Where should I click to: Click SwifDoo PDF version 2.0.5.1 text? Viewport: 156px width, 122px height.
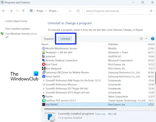pyautogui.click(x=61, y=101)
